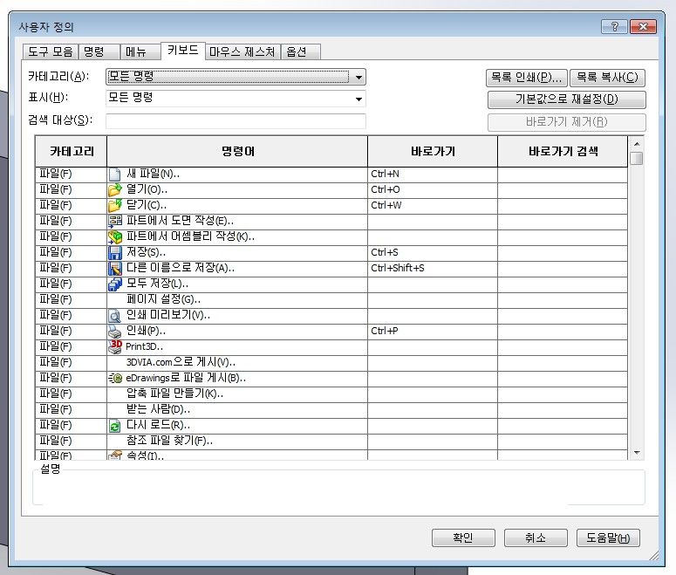This screenshot has width=676, height=575.
Task: Click the command list scrollbar thumb
Action: click(x=637, y=158)
